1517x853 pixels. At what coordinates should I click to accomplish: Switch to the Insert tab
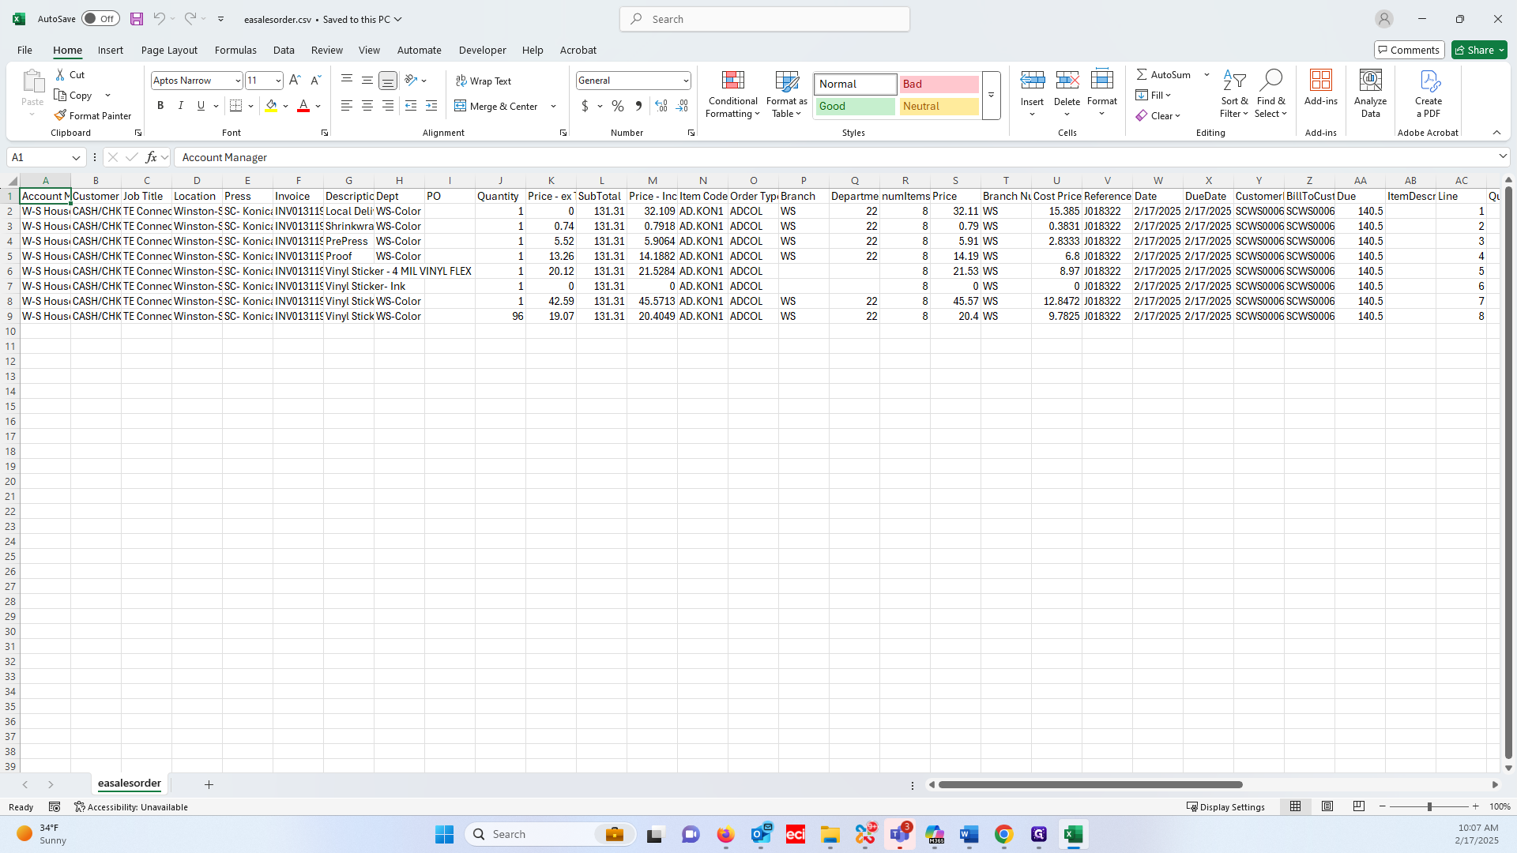point(111,50)
